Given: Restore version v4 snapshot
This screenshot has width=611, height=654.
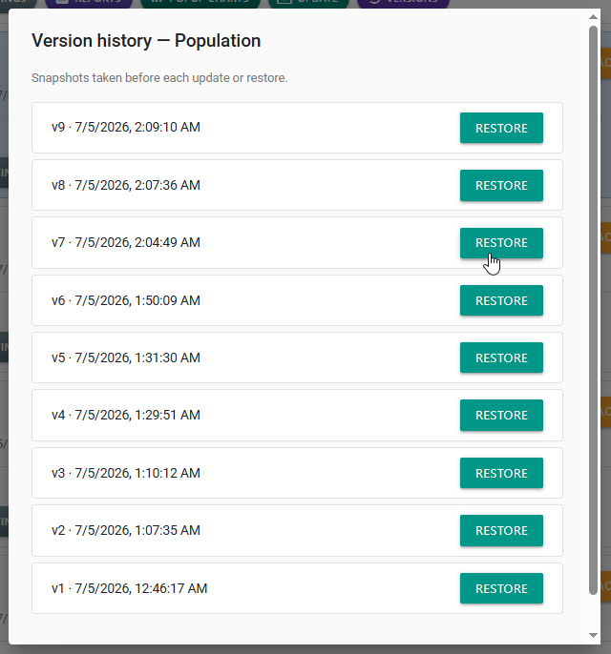Looking at the screenshot, I should [x=501, y=415].
